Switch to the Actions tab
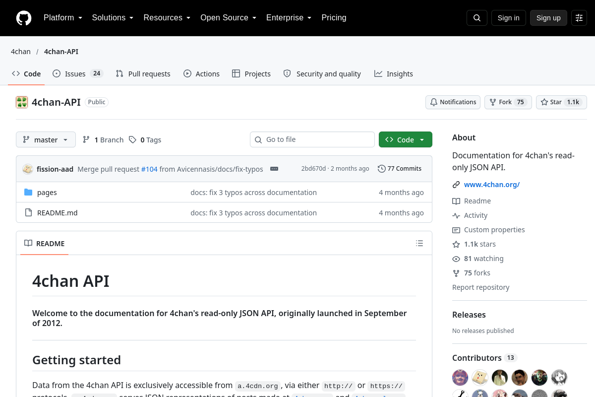Viewport: 595px width, 397px height. tap(201, 74)
